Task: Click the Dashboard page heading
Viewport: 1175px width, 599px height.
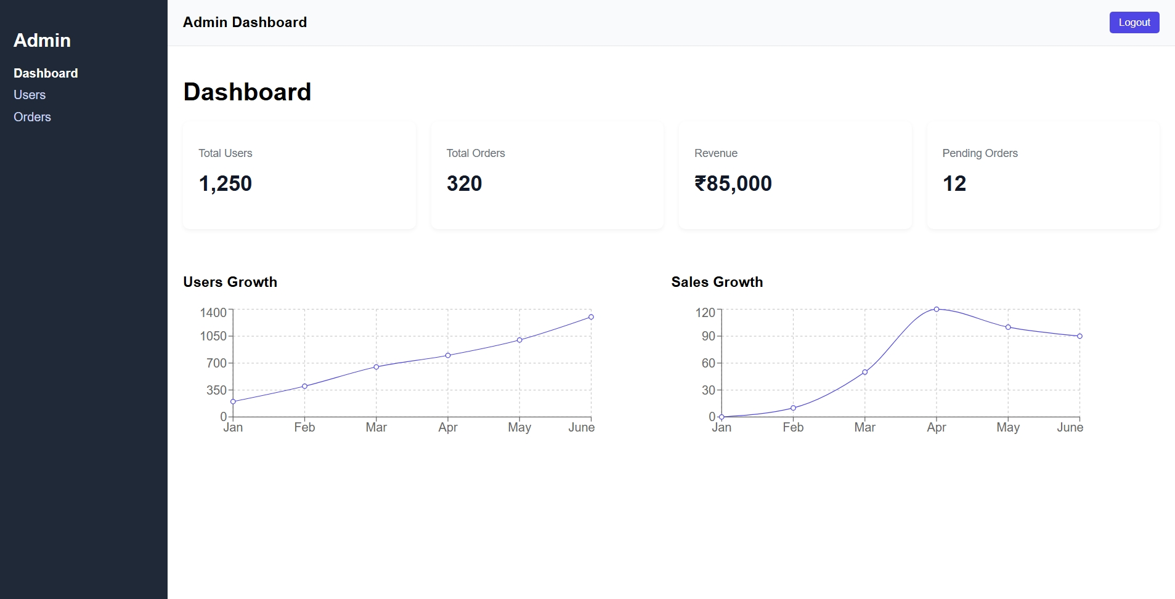Action: click(x=247, y=91)
